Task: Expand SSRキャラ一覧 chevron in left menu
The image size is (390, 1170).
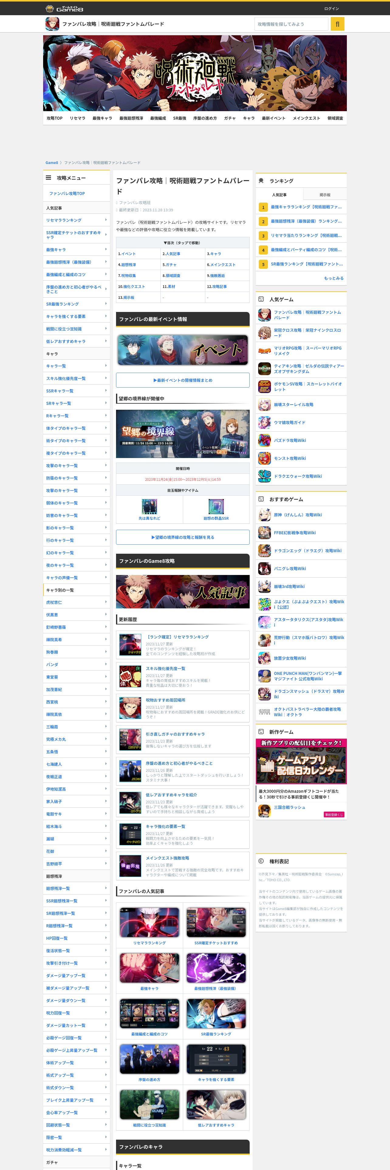Action: click(x=106, y=391)
